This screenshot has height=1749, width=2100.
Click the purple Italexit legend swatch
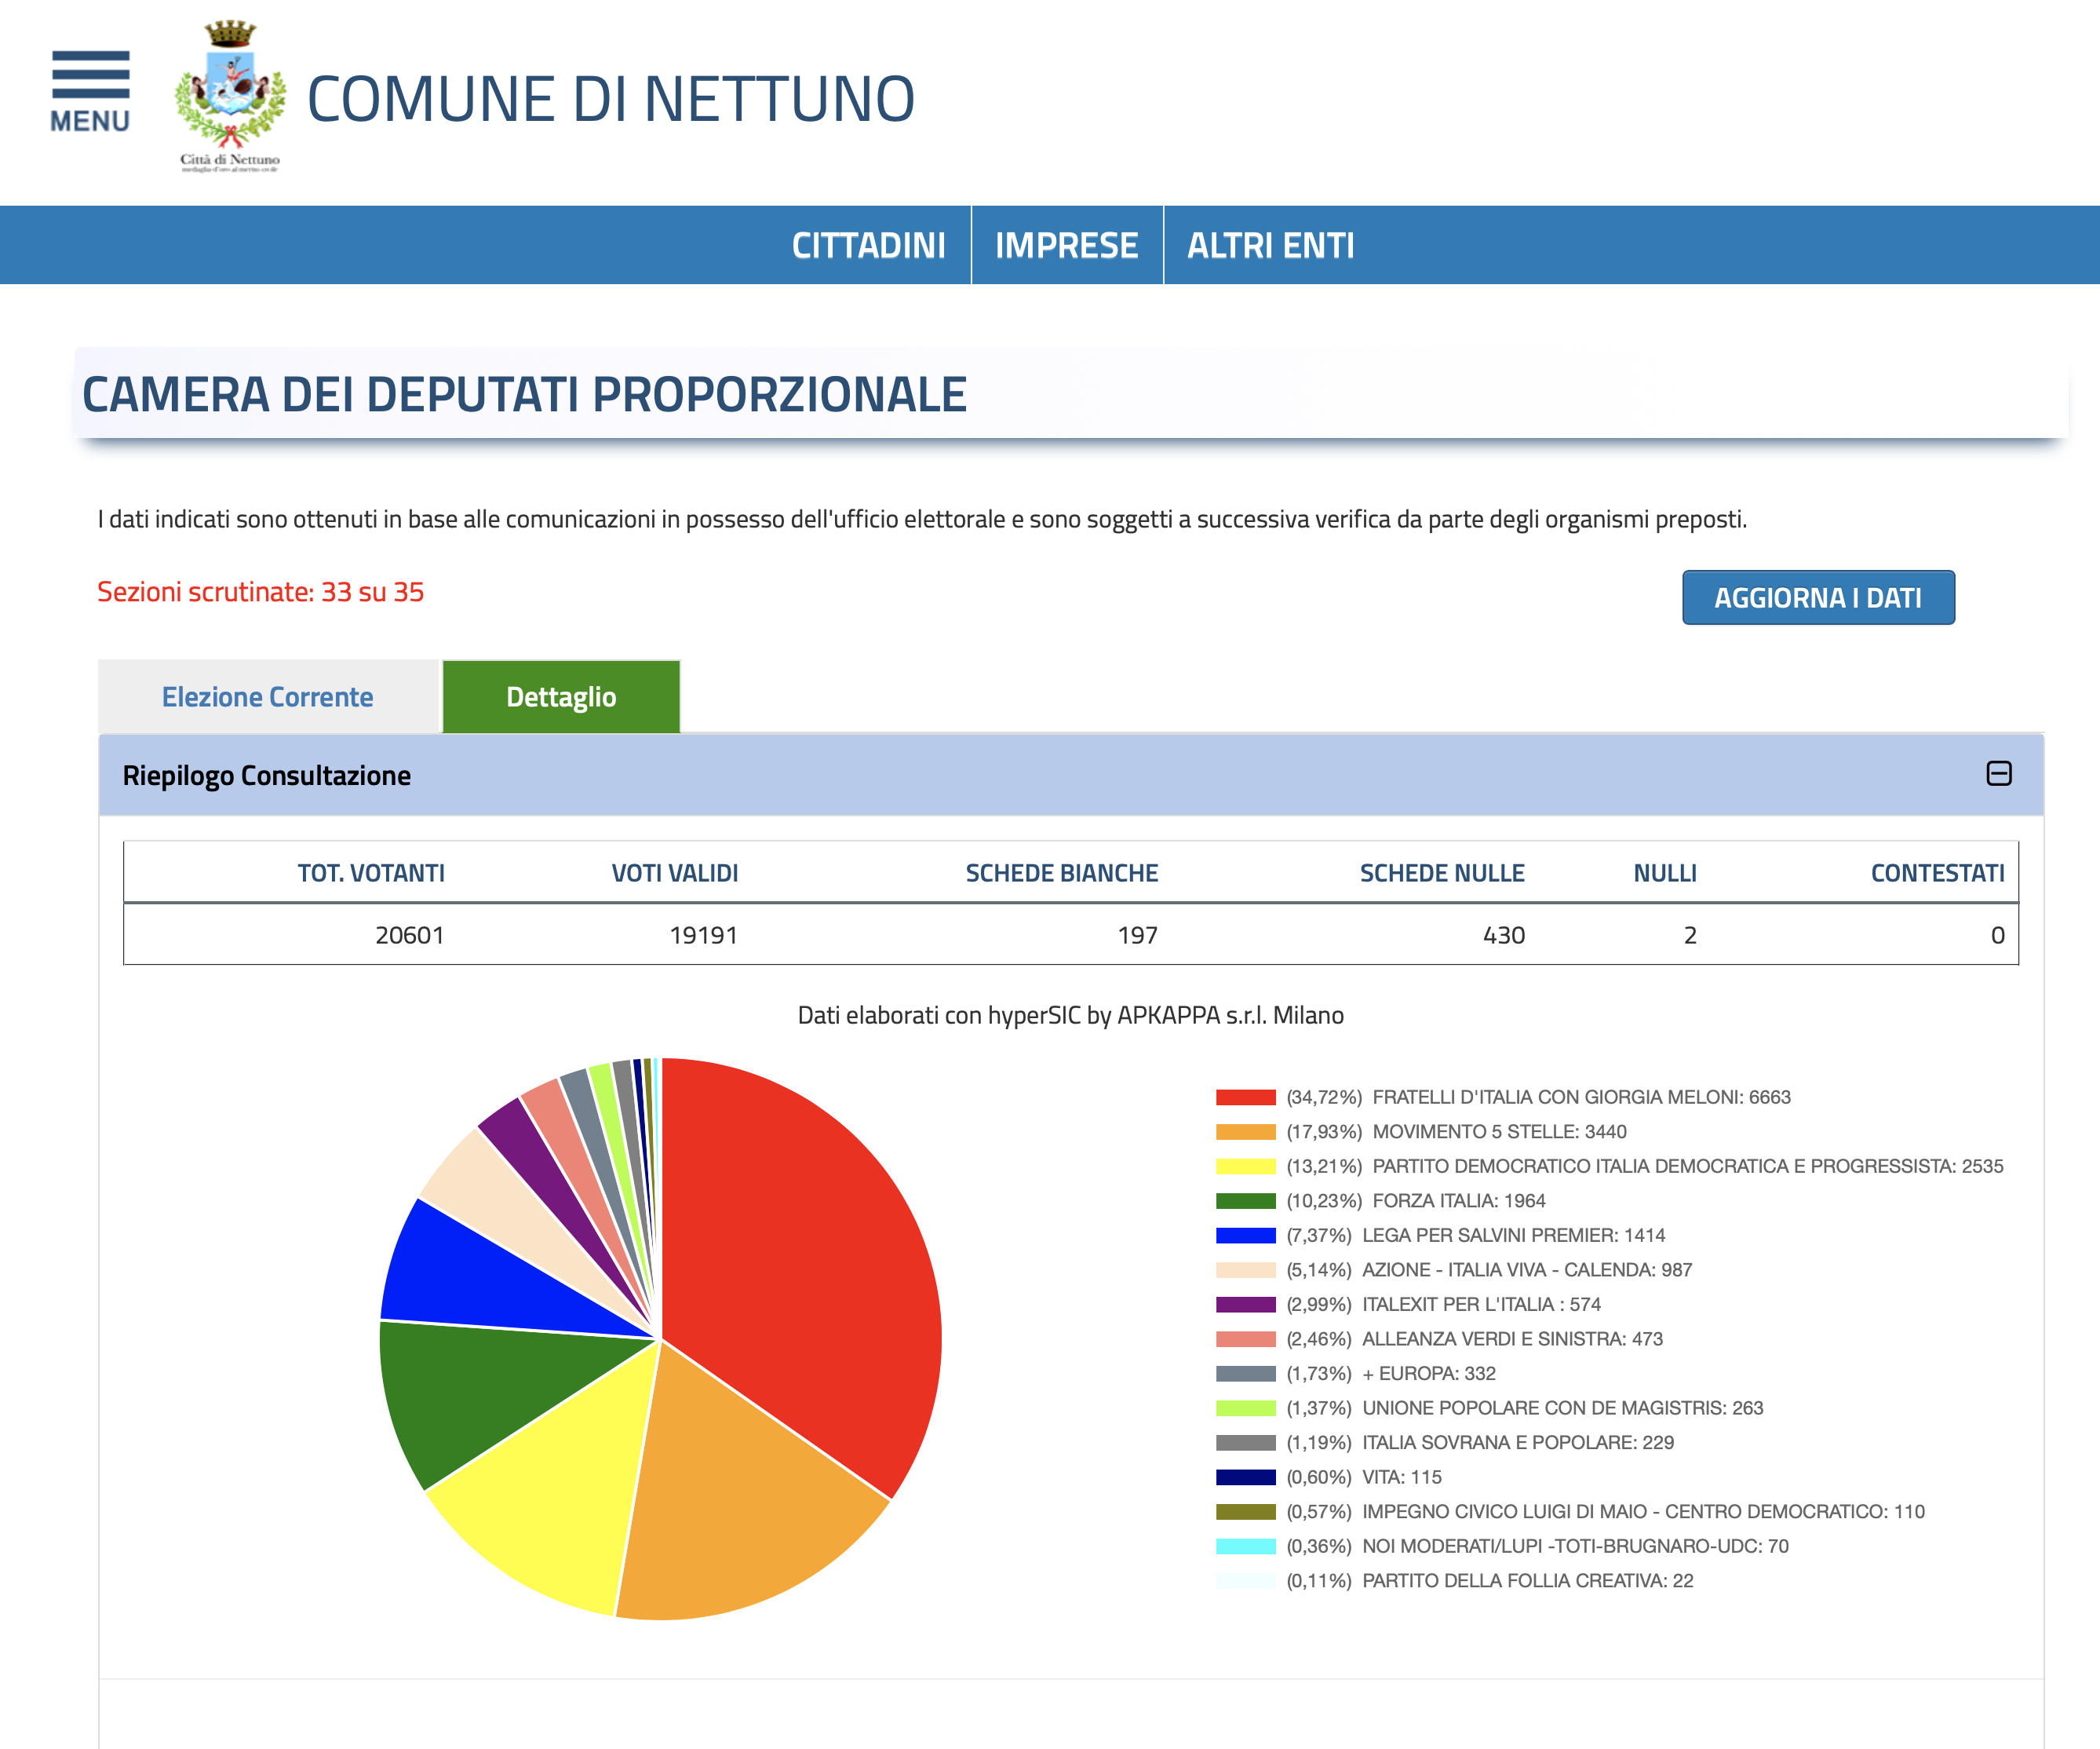[1245, 1304]
